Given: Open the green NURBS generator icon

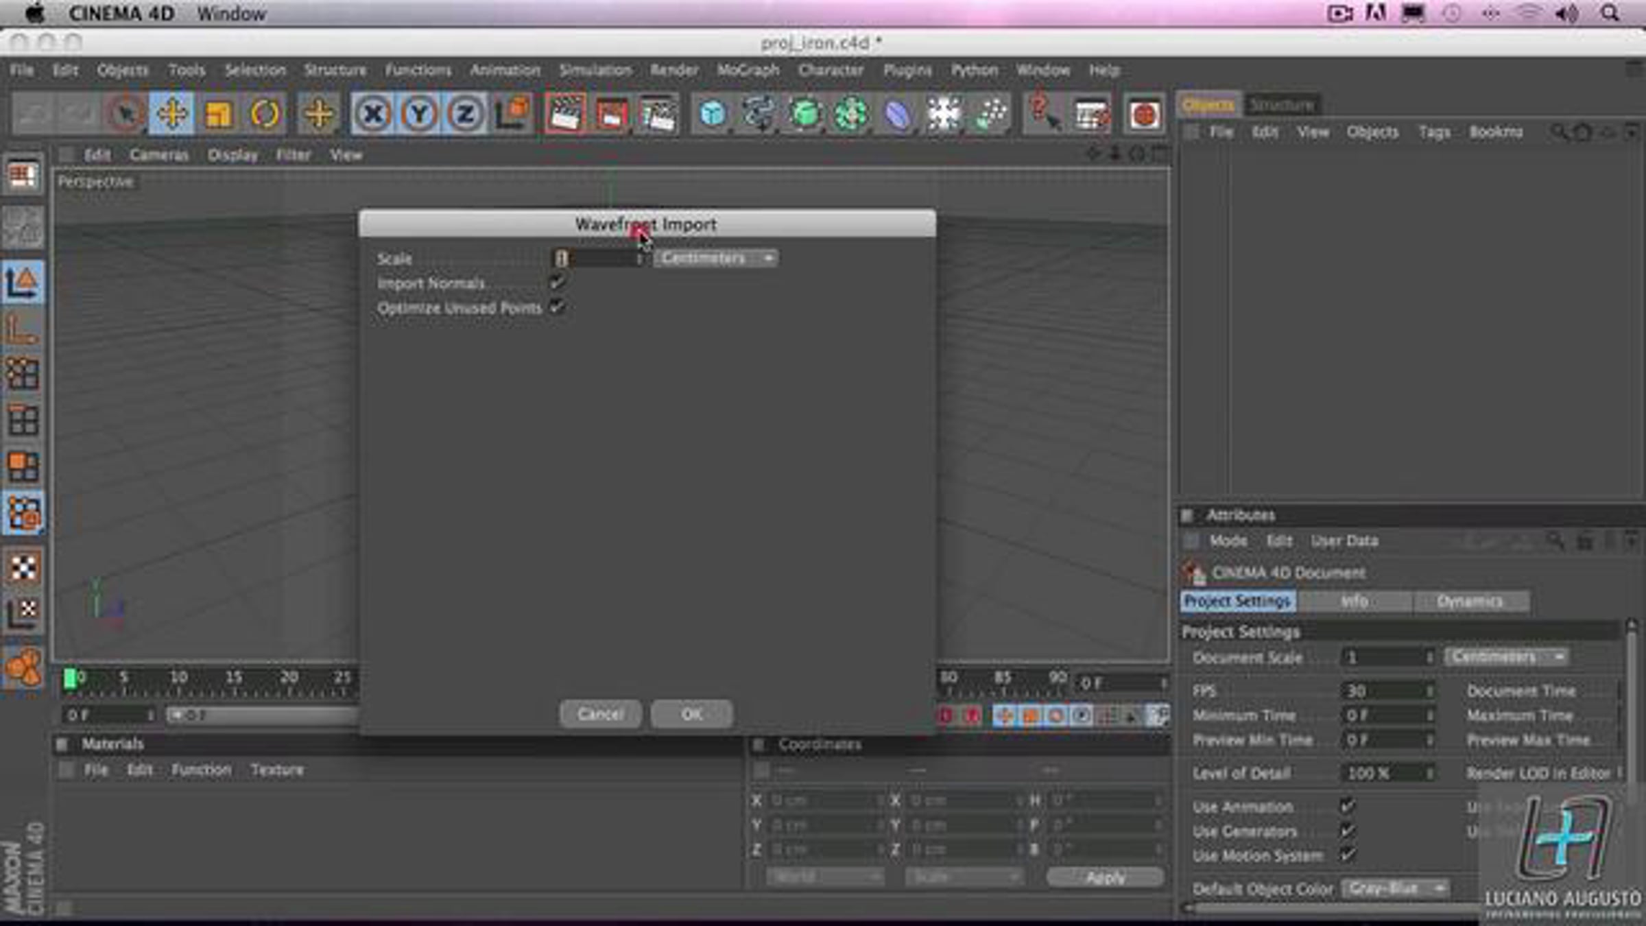Looking at the screenshot, I should 805,113.
